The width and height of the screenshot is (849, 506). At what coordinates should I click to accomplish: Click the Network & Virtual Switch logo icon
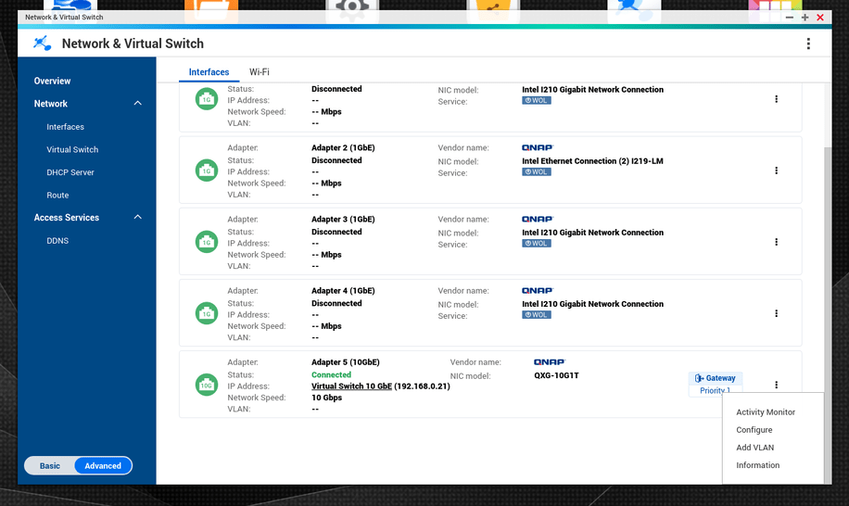pyautogui.click(x=43, y=44)
